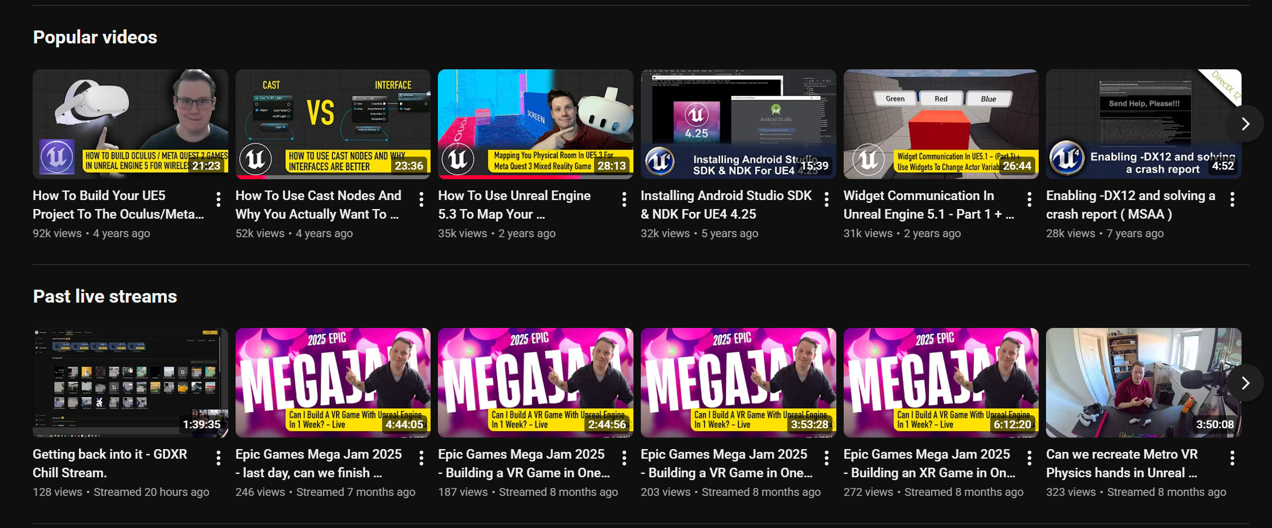Open menu for Mega Jam stream with 187 views

pyautogui.click(x=624, y=458)
